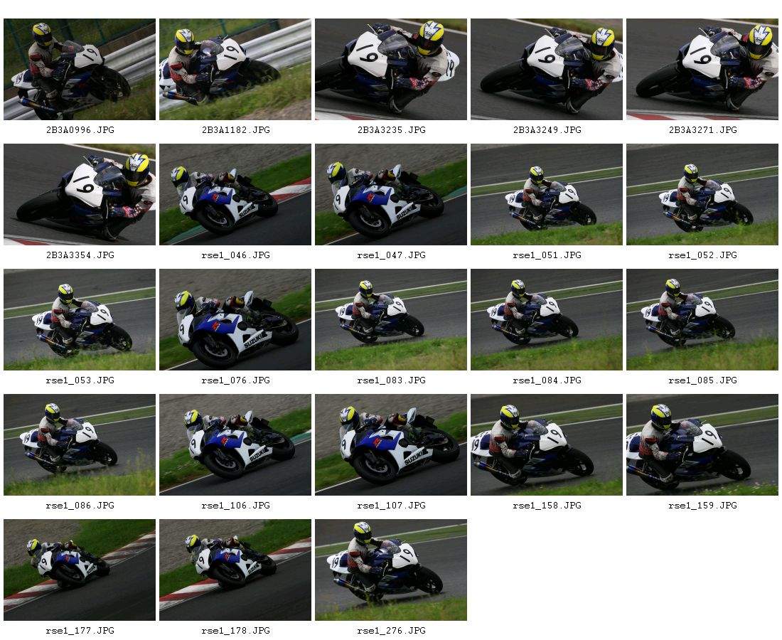
Task: Open thumbnail 2B3A0996.JPG
Action: tap(80, 70)
